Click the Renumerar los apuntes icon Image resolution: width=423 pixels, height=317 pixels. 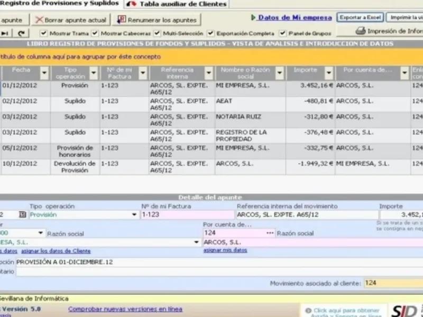pyautogui.click(x=122, y=20)
